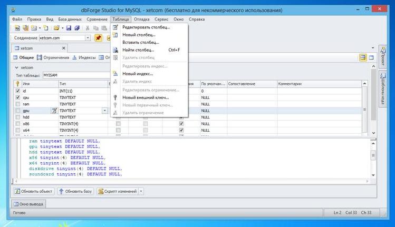Open the Проект side panel tab
This screenshot has height=227, width=395.
[x=383, y=57]
